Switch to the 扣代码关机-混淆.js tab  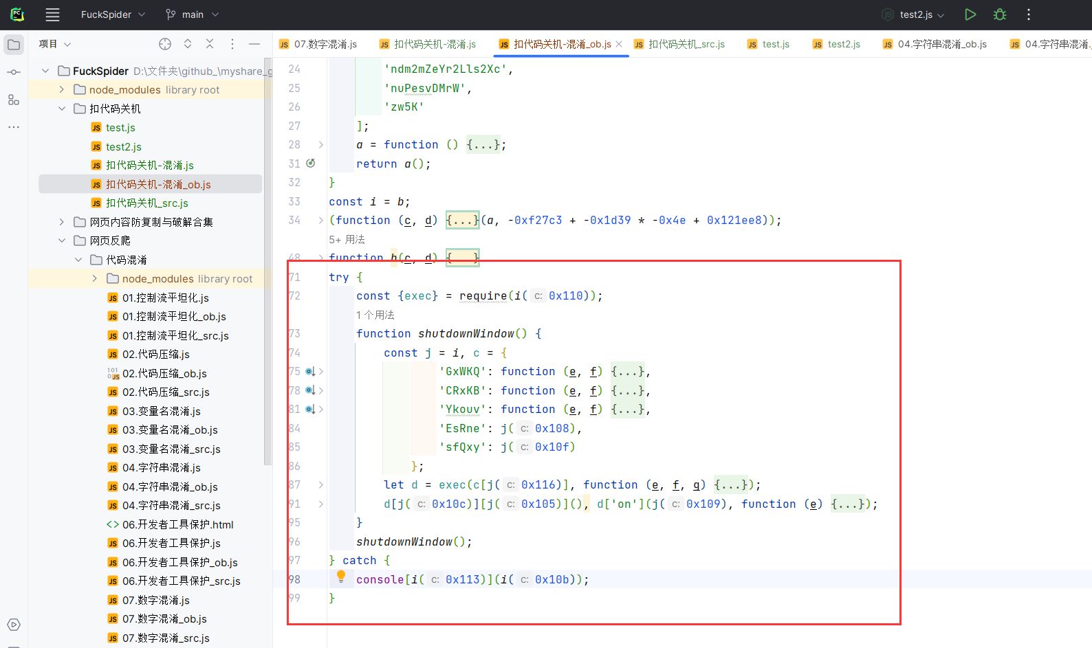point(428,44)
